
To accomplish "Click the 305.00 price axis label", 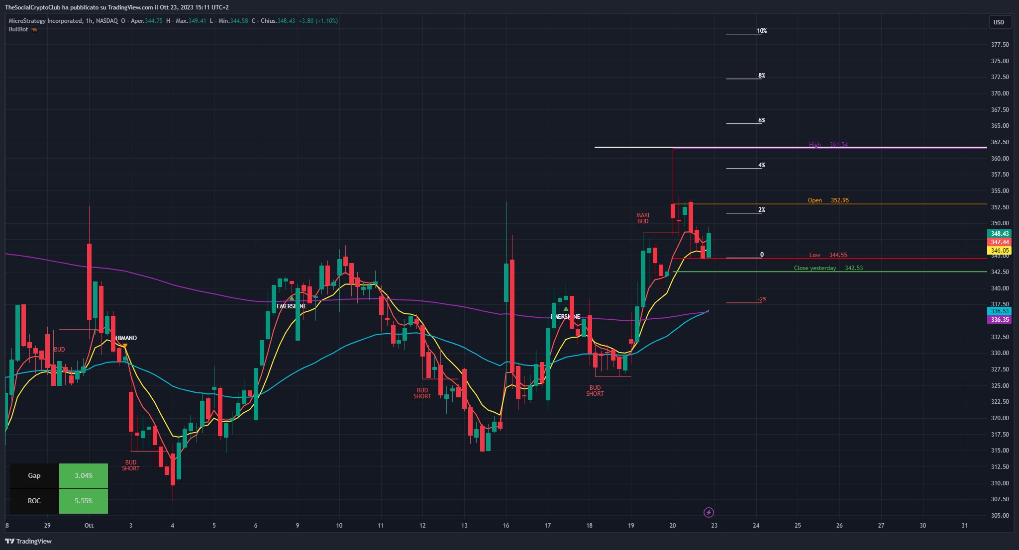I will 1000,516.
